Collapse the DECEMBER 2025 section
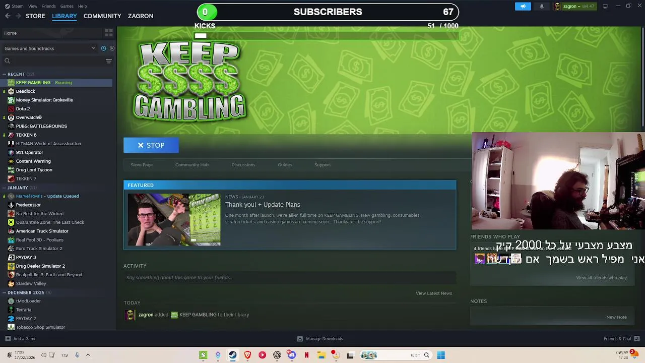This screenshot has width=645, height=363. pyautogui.click(x=4, y=292)
